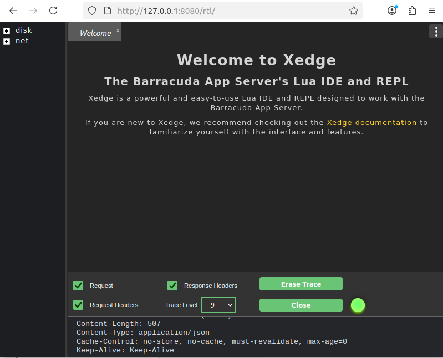The image size is (443, 358).
Task: Open the Firefox hamburger menu
Action: pyautogui.click(x=432, y=11)
